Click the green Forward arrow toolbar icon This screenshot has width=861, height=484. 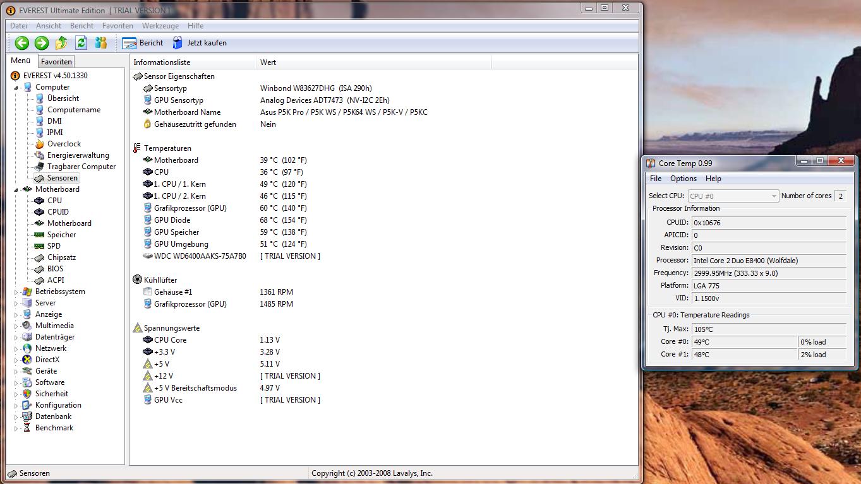click(42, 43)
